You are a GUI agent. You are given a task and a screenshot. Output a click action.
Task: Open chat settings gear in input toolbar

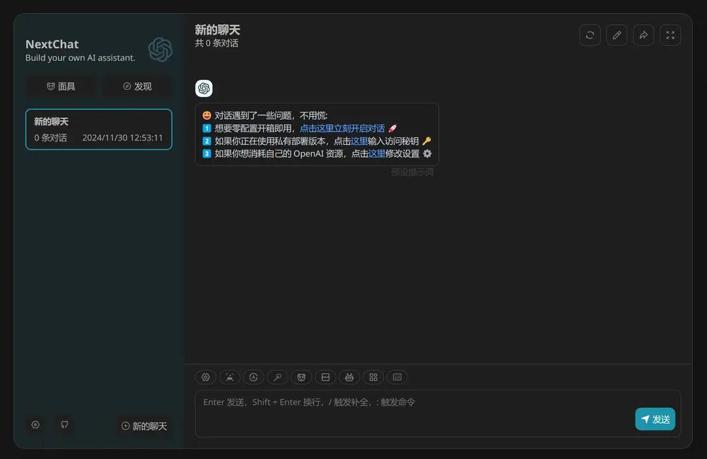pyautogui.click(x=206, y=377)
